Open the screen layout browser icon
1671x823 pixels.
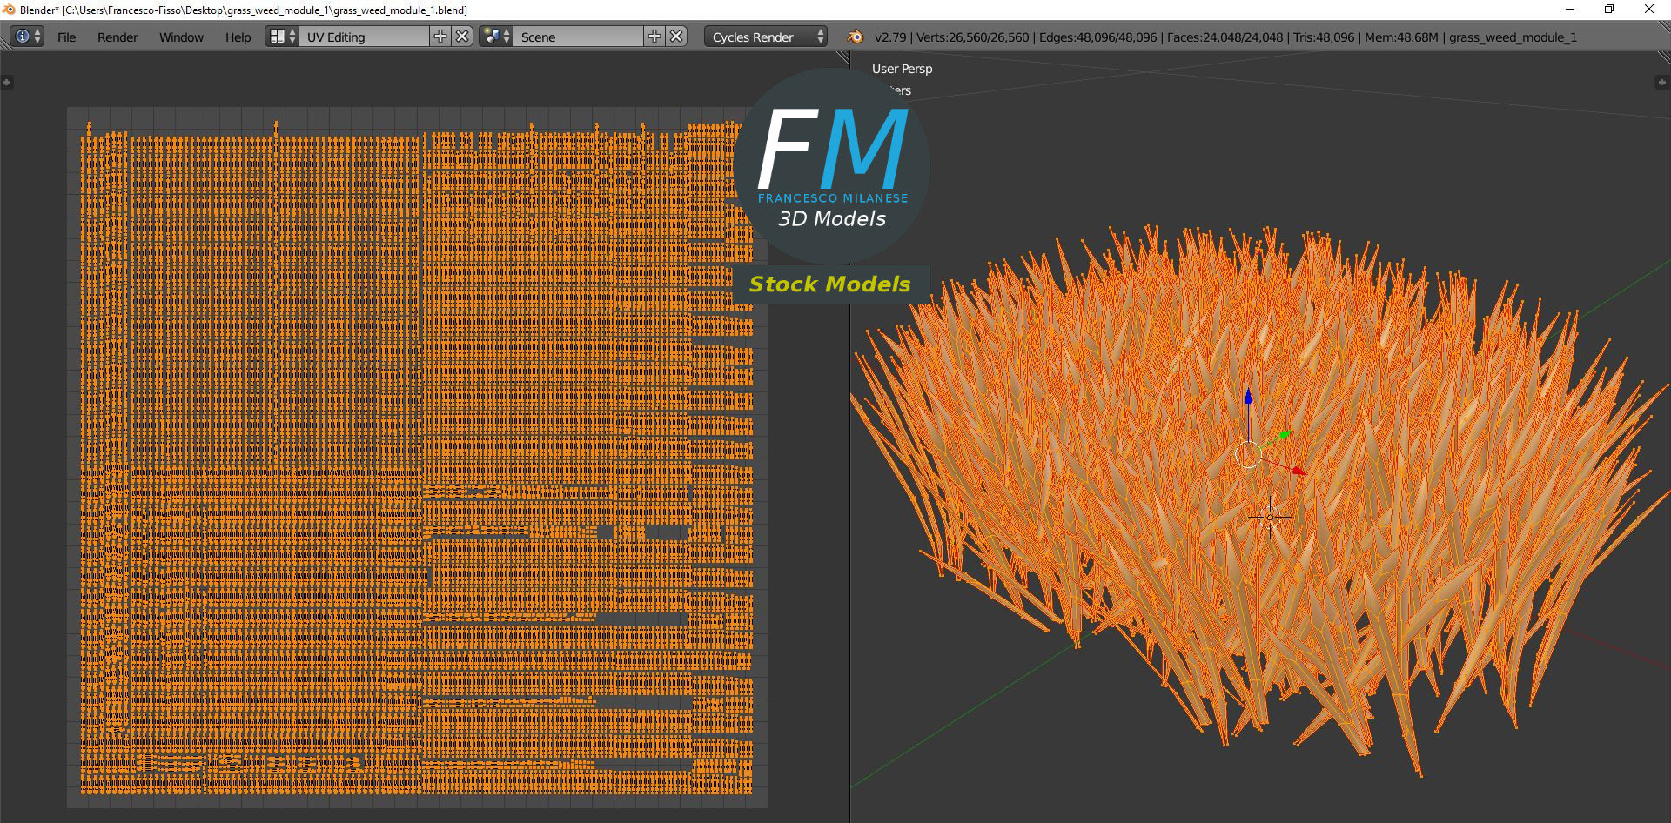(x=282, y=37)
